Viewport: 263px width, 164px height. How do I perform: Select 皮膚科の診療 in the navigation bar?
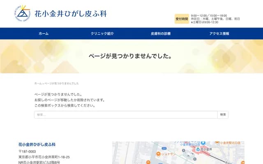click(161, 34)
